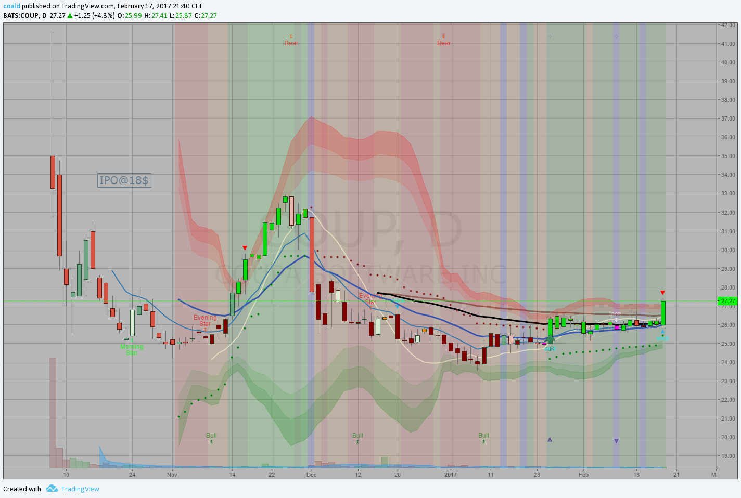Click the purple down triangle marker near chart bottom
This screenshot has width=741, height=498.
point(616,441)
